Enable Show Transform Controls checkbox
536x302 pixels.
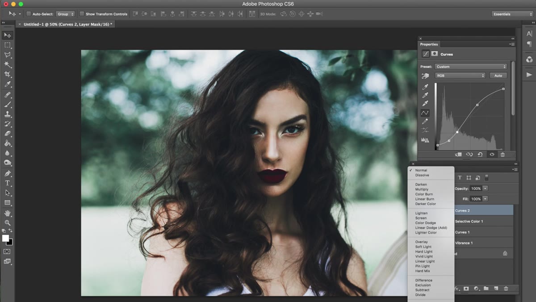coord(82,14)
